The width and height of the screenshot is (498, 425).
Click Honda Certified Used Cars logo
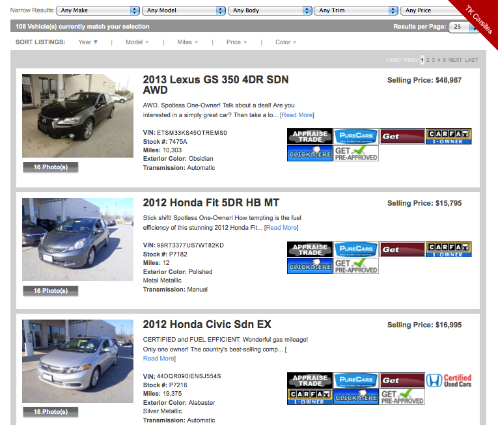pyautogui.click(x=449, y=380)
